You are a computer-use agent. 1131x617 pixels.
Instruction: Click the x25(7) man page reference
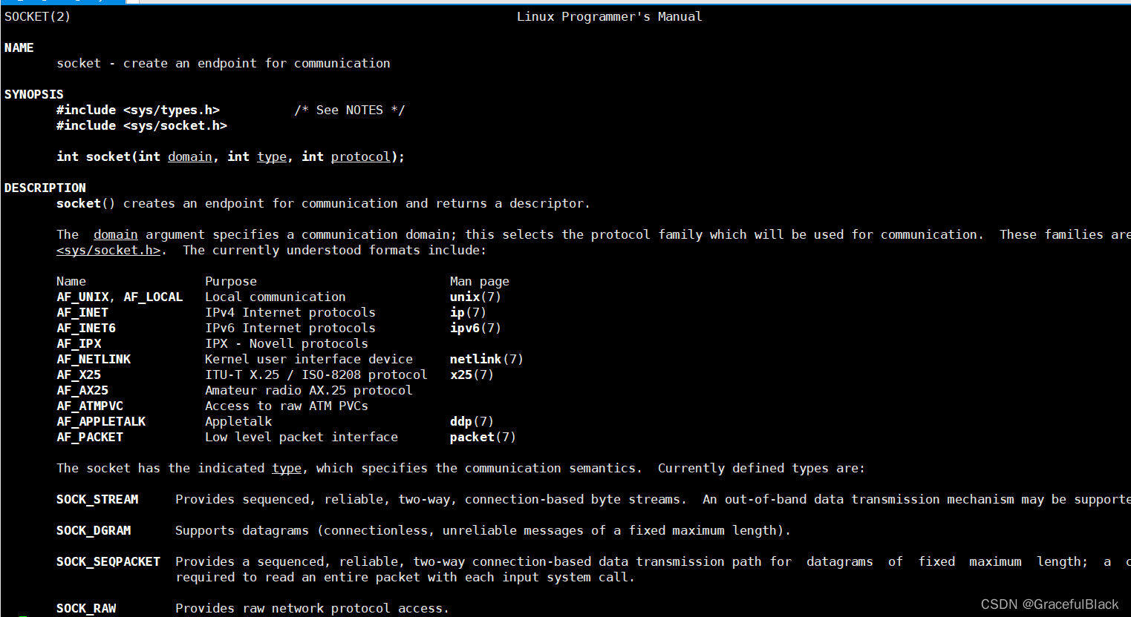472,375
